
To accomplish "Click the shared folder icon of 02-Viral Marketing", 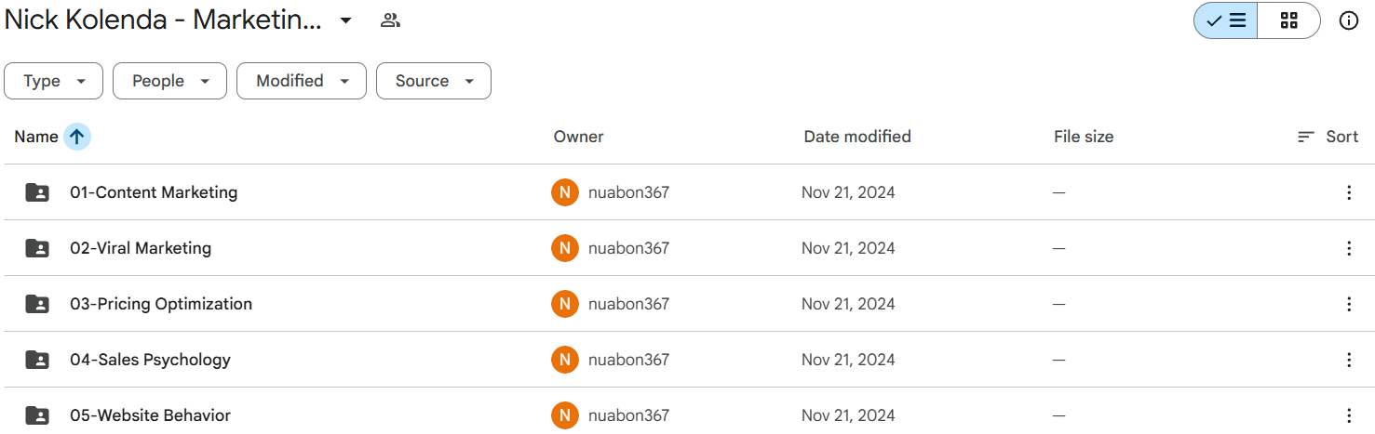I will coord(37,248).
